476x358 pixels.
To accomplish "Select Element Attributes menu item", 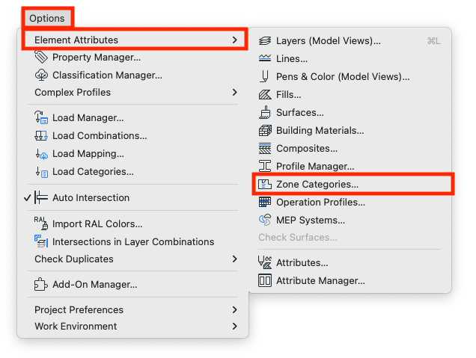I will click(135, 40).
